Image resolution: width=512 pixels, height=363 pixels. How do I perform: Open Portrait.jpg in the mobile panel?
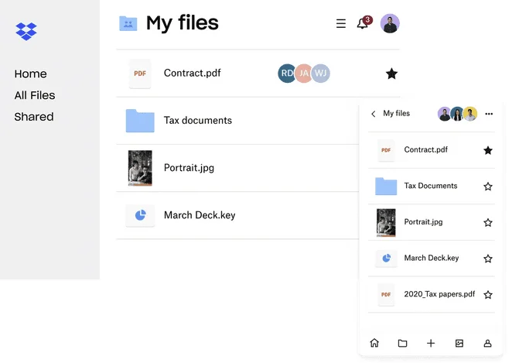[423, 222]
